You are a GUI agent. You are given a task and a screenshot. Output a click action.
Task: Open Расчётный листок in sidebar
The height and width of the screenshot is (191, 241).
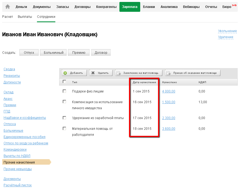click(18, 185)
